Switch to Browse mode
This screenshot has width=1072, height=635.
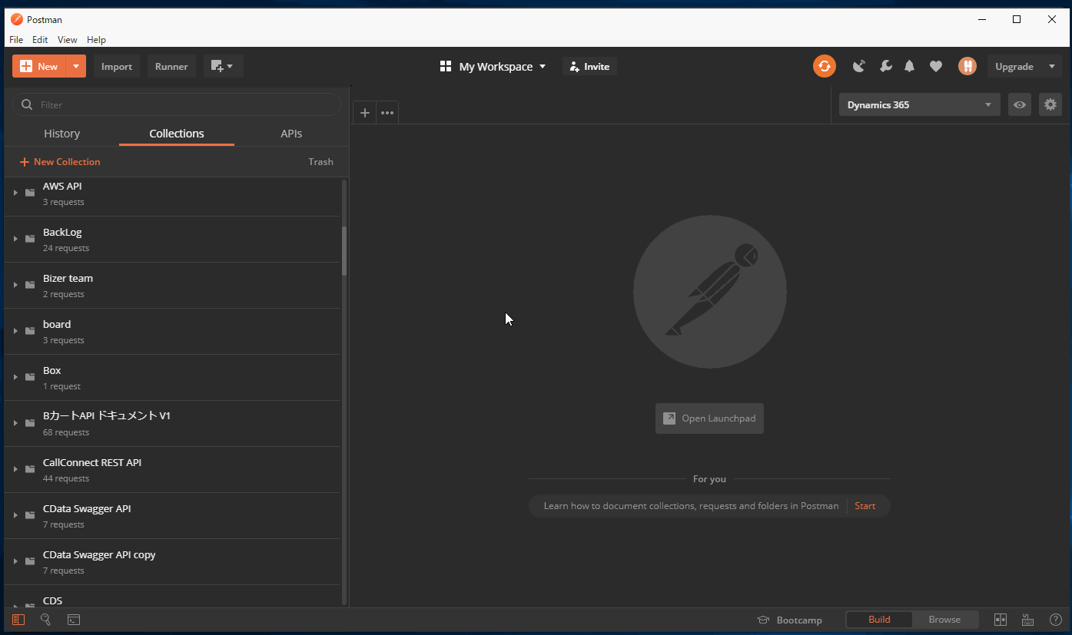coord(944,620)
